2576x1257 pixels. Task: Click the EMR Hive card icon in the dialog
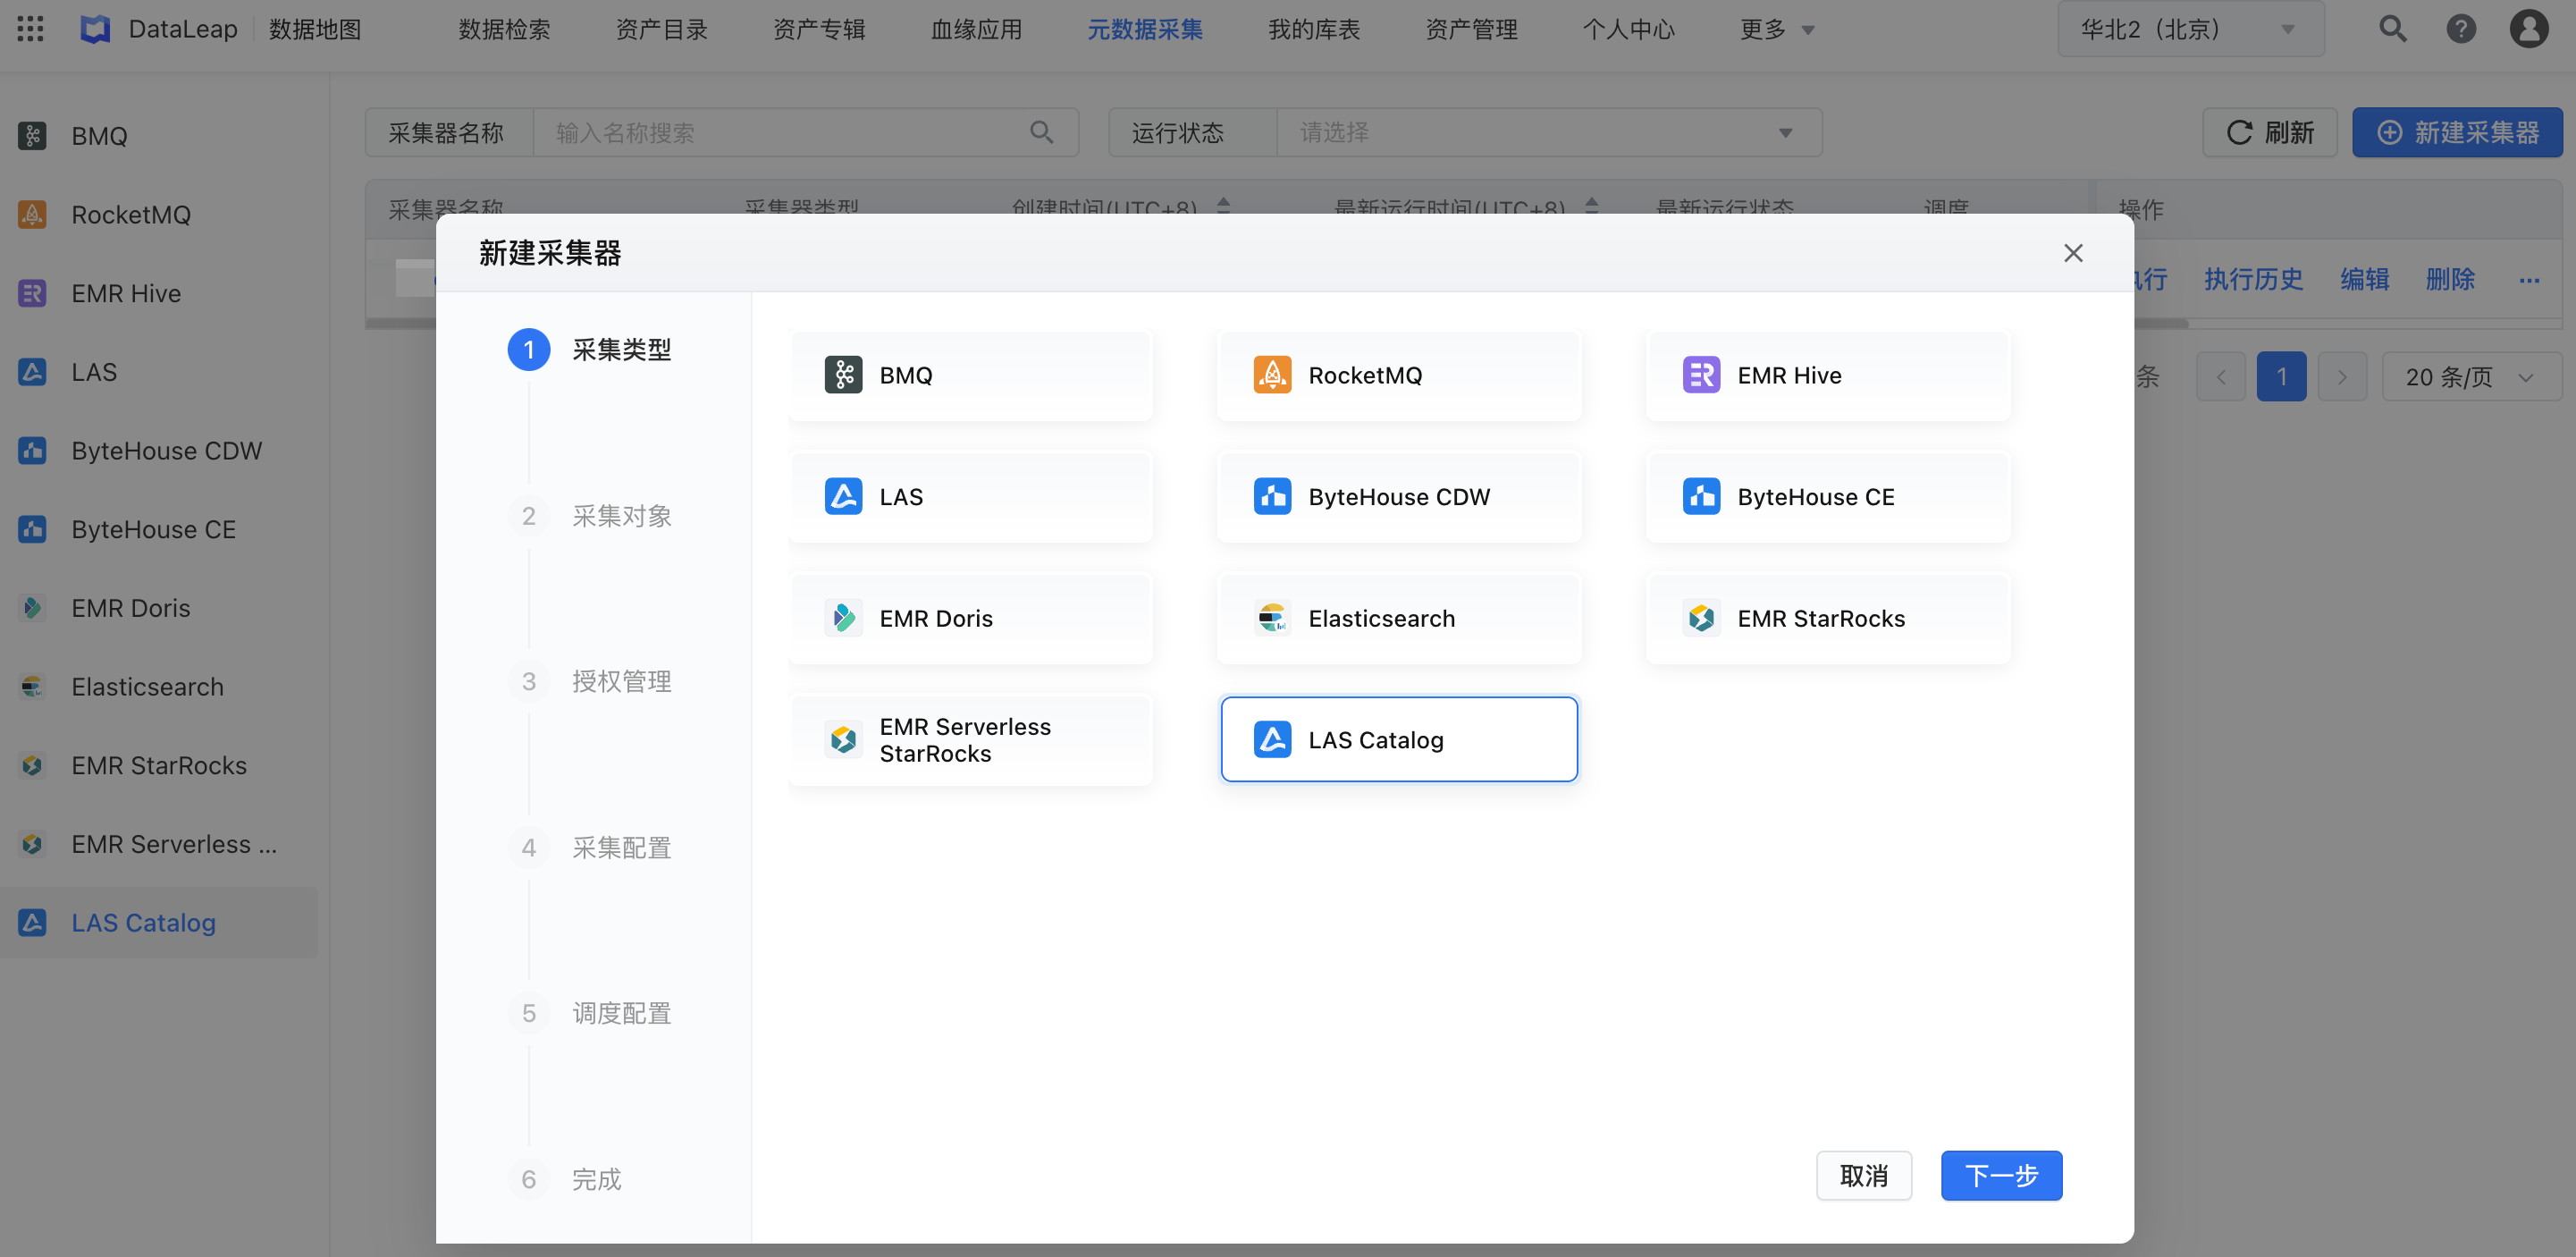coord(1701,375)
